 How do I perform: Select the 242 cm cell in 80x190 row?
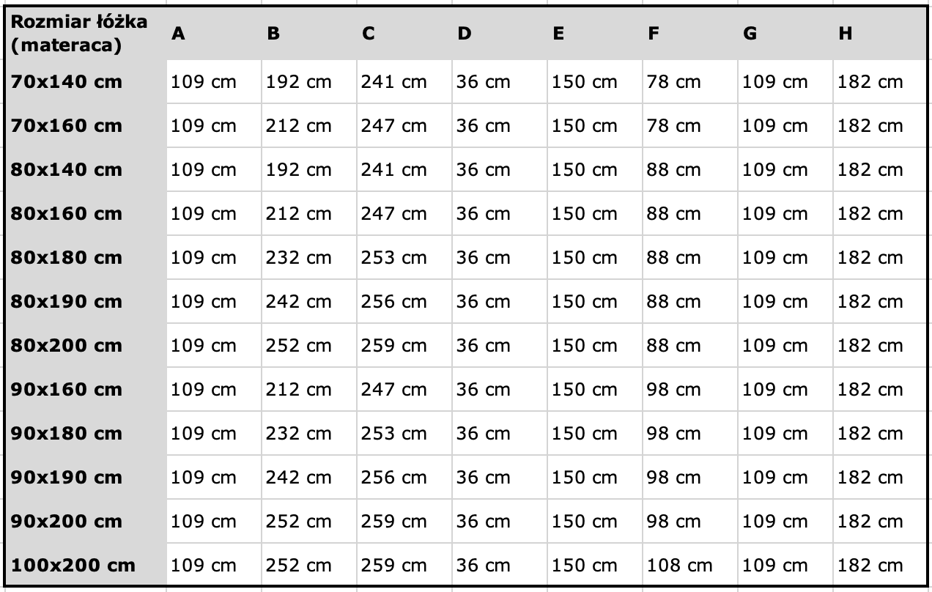309,302
